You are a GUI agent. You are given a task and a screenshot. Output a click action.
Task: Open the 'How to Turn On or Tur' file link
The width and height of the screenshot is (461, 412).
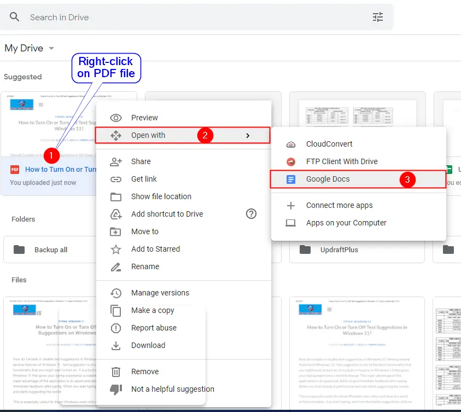click(61, 170)
